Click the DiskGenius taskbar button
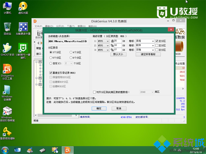 click(x=68, y=150)
